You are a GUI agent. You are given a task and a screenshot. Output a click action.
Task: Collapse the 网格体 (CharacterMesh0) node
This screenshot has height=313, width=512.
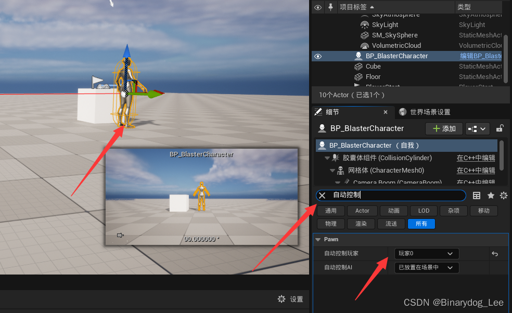(x=332, y=171)
